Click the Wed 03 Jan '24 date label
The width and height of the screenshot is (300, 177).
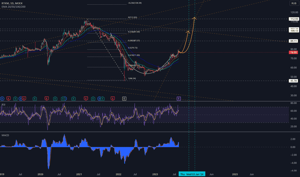pyautogui.click(x=195, y=174)
